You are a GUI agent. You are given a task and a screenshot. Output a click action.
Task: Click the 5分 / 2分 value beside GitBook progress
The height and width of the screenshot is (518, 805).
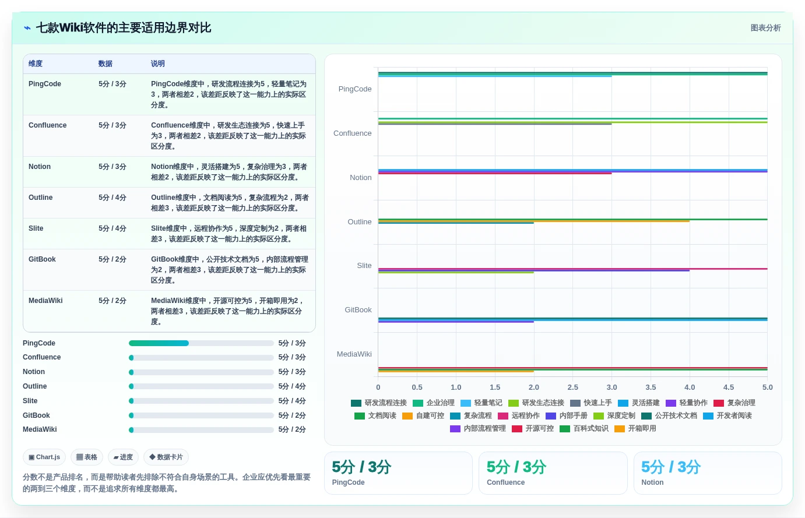pyautogui.click(x=292, y=415)
